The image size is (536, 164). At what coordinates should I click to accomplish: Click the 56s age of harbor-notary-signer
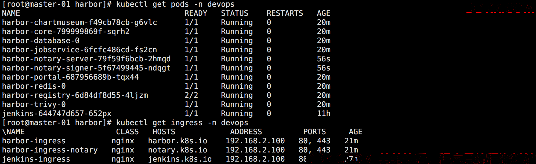point(324,68)
